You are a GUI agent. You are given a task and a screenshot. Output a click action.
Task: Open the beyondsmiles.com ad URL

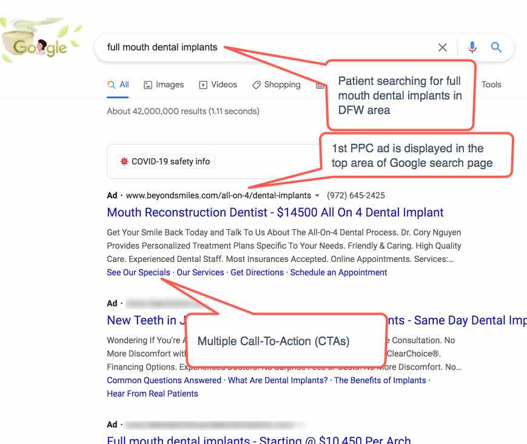click(x=218, y=196)
